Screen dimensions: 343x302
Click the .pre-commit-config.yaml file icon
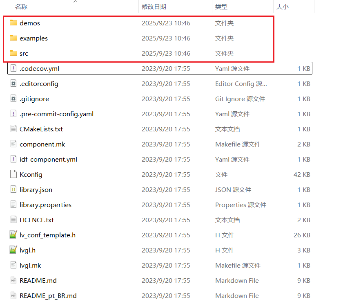[x=13, y=113]
